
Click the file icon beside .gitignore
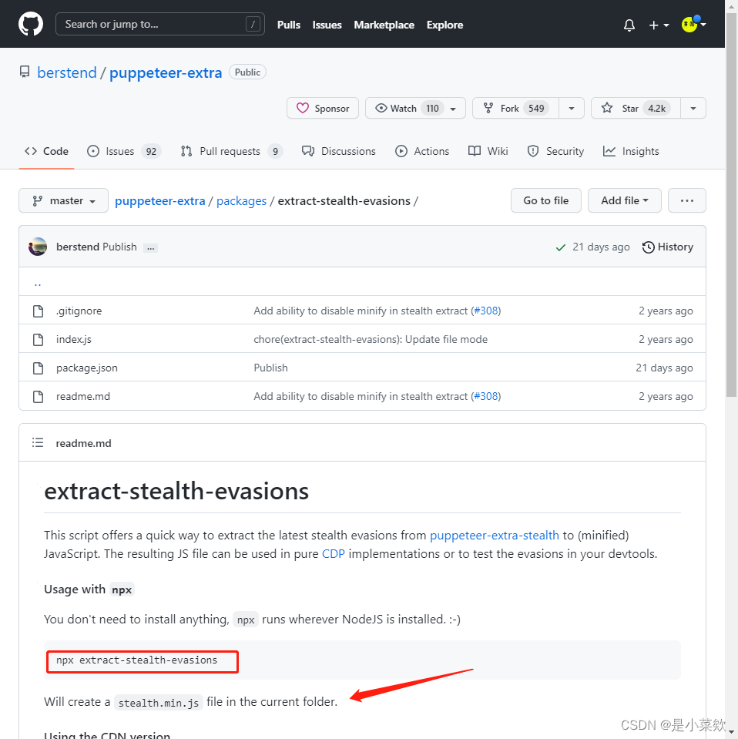39,311
